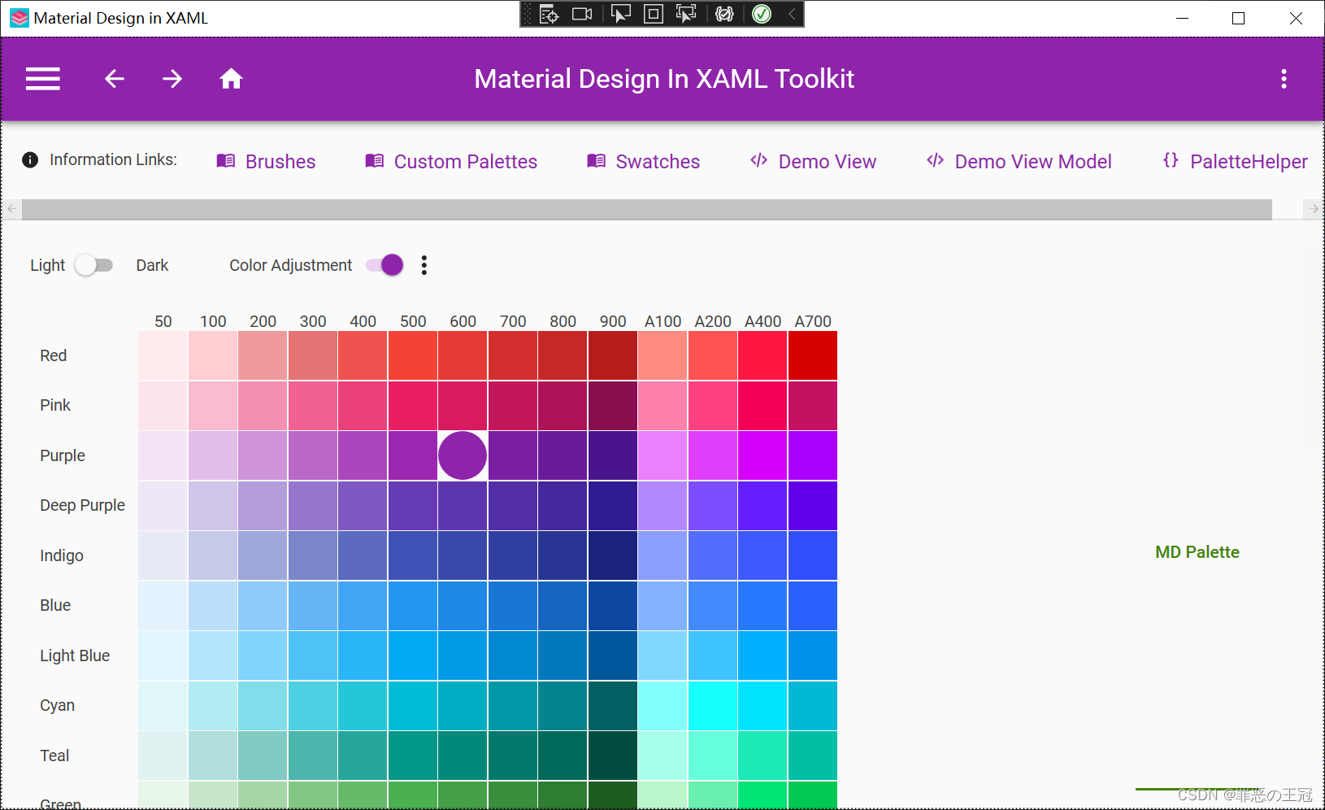Click the book icon beside Swatches
The image size is (1325, 810).
597,161
